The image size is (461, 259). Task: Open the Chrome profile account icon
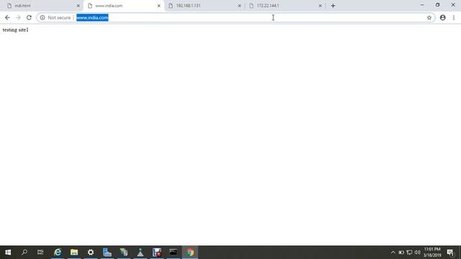pyautogui.click(x=443, y=17)
